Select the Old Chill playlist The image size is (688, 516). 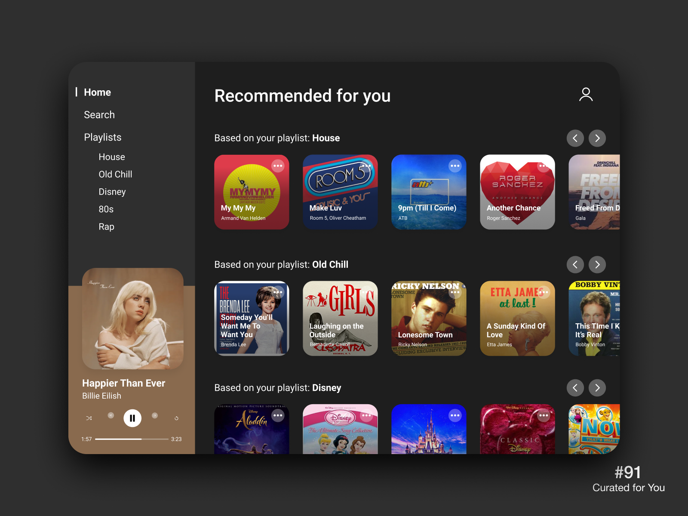coord(115,174)
